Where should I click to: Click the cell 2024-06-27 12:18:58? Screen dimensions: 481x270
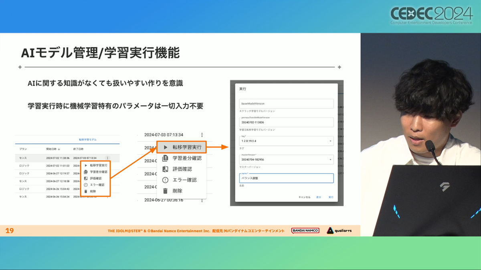(58, 181)
